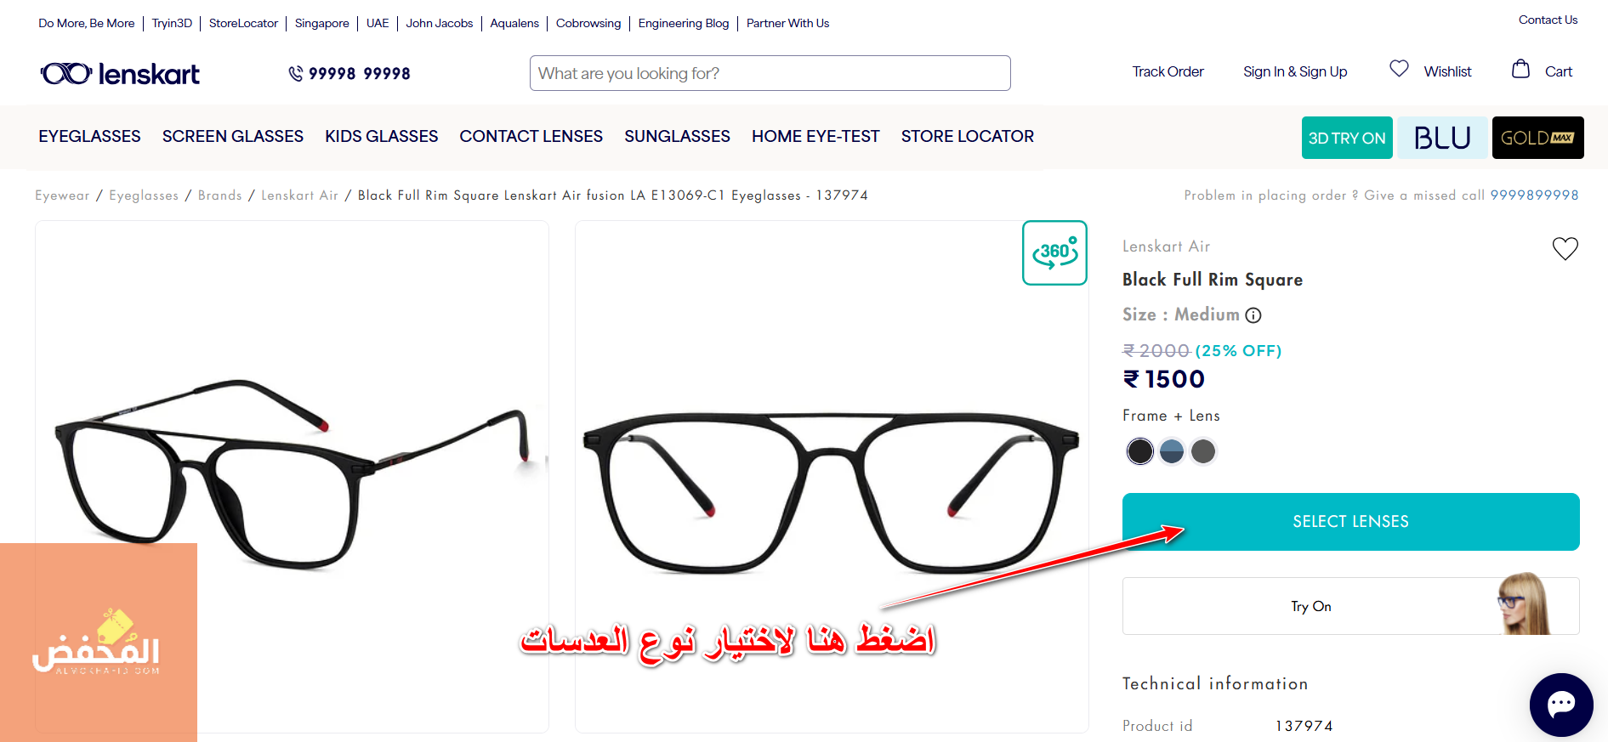Open the SUNGLASSES menu
Viewport: 1608px width, 742px height.
click(x=677, y=136)
